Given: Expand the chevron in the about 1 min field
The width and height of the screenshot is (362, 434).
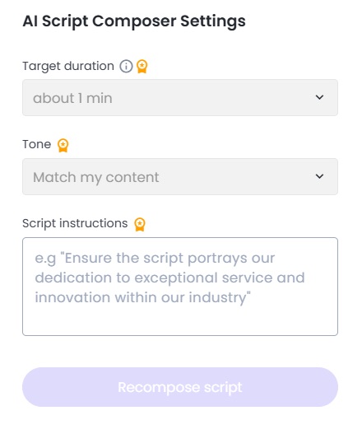Looking at the screenshot, I should [x=319, y=97].
